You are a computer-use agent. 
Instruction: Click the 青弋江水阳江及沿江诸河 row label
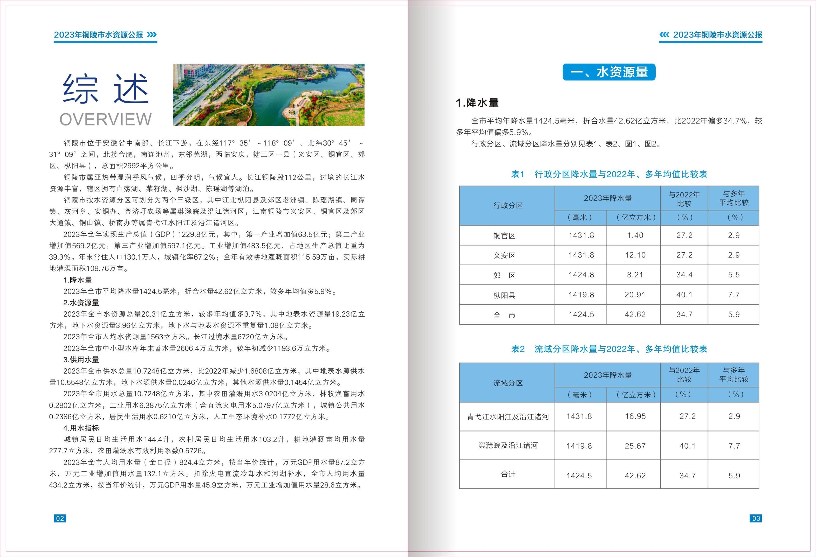508,417
